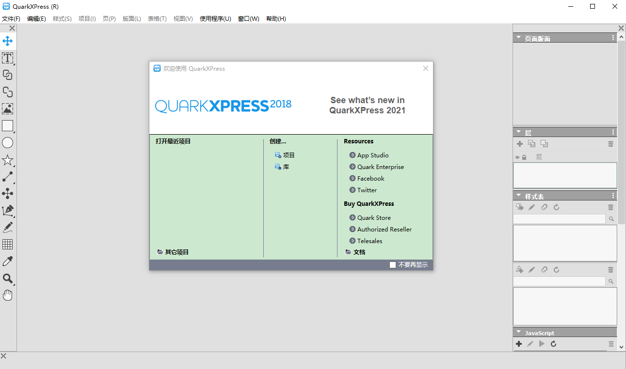Open 层 panel options menu
The image size is (626, 369).
click(613, 132)
